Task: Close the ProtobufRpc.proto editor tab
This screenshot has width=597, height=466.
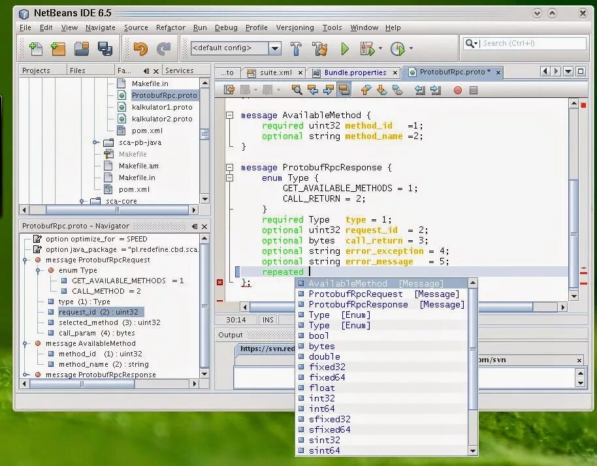Action: point(498,72)
